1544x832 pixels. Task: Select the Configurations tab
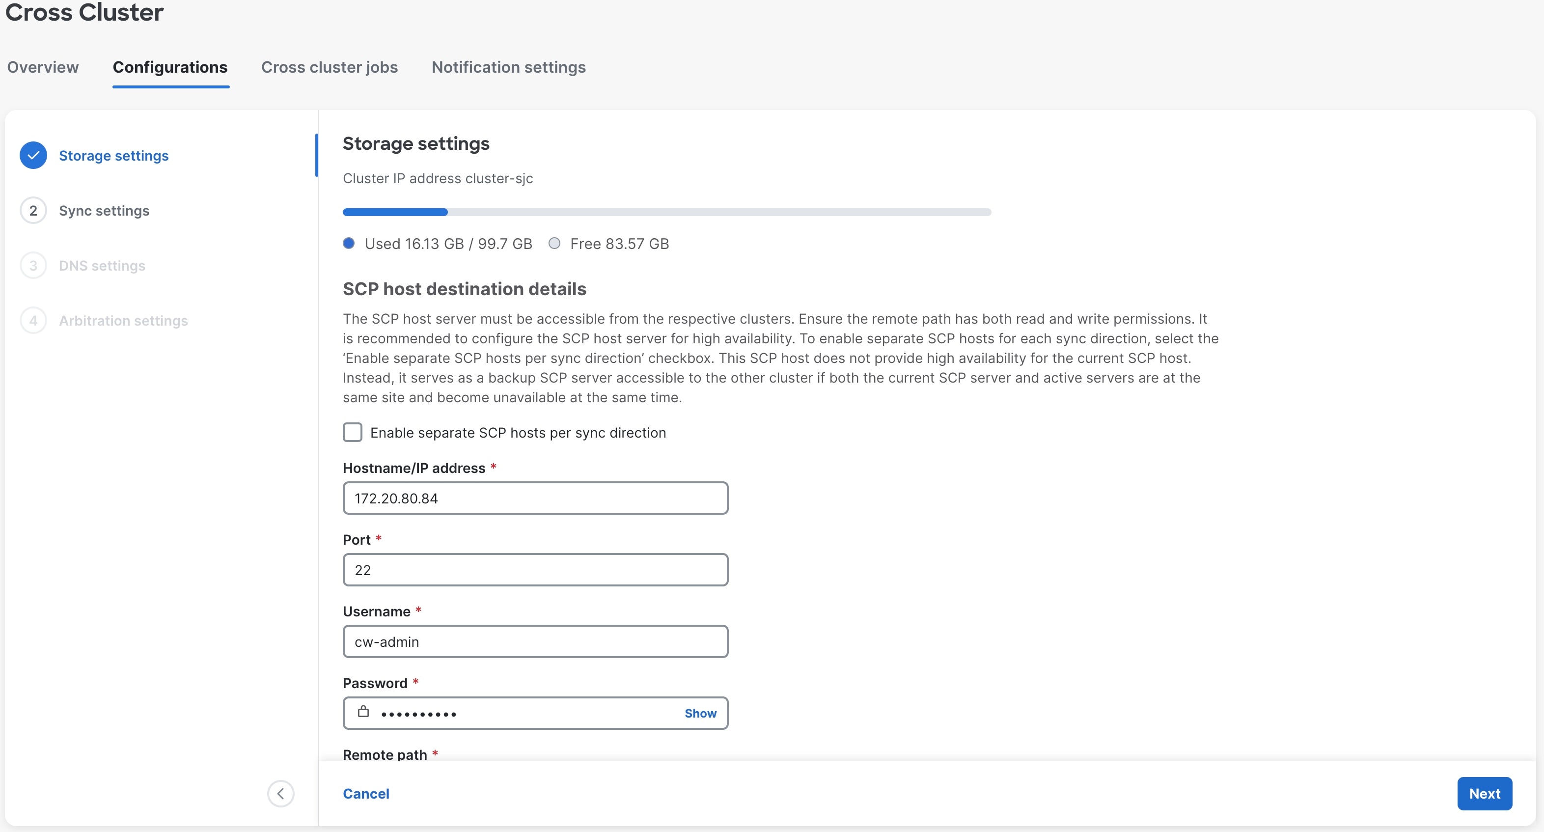(170, 67)
